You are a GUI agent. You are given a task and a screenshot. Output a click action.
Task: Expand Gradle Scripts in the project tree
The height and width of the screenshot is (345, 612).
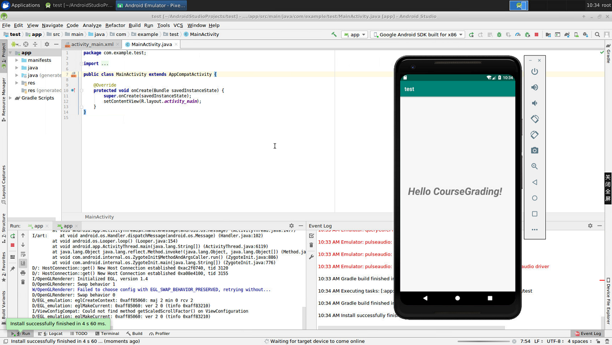click(10, 98)
